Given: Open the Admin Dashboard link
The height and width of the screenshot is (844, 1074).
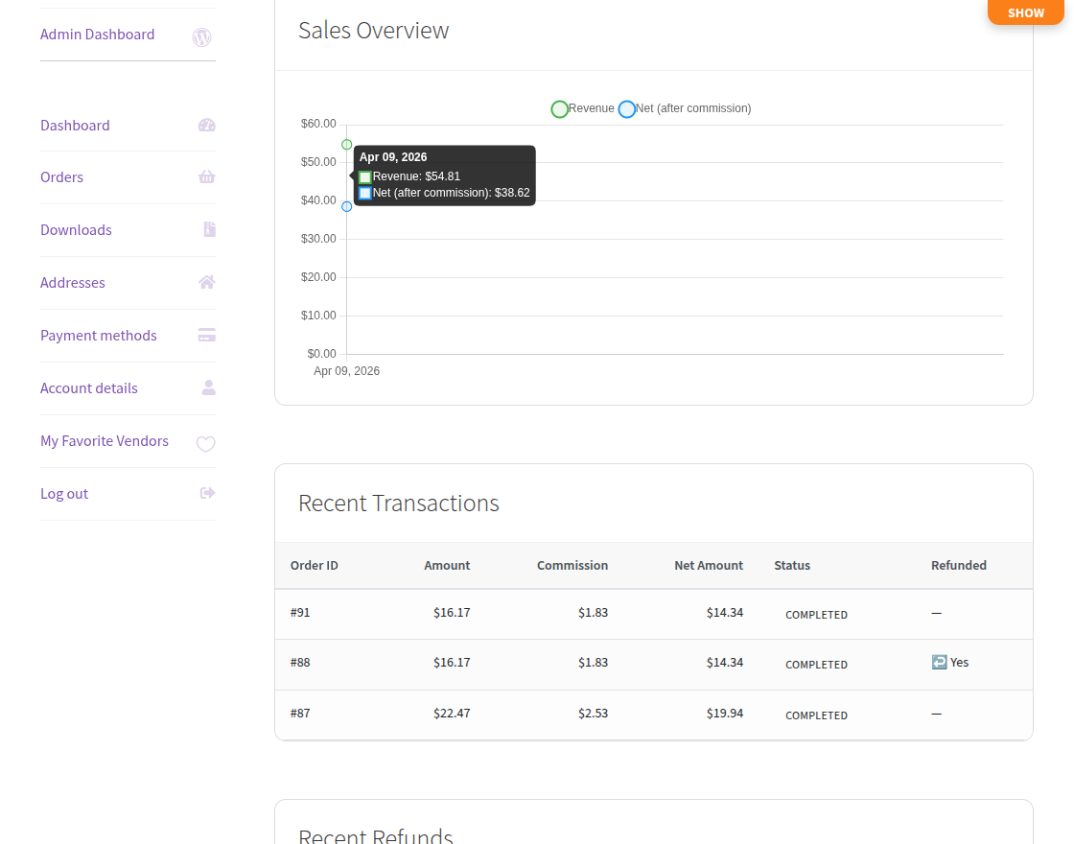Looking at the screenshot, I should [x=97, y=35].
